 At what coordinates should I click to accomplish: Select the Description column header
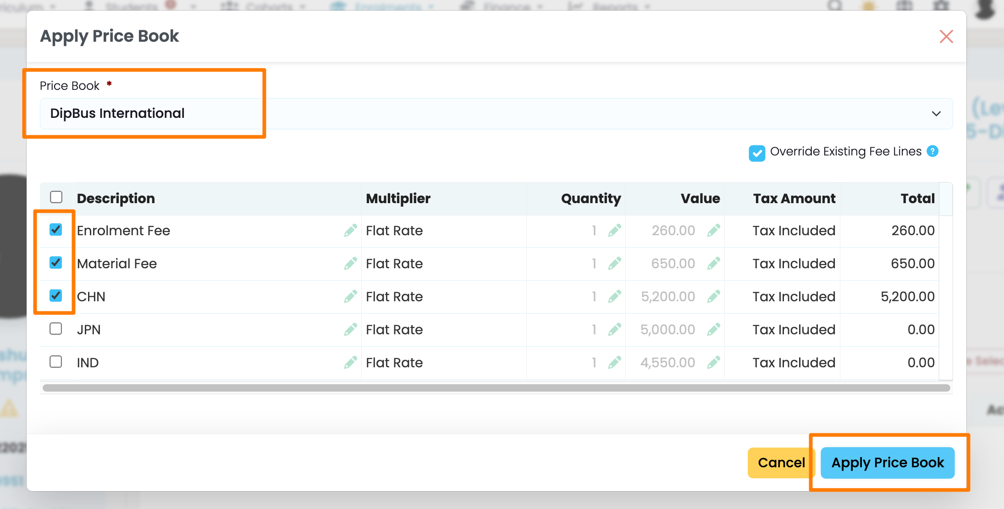point(116,199)
